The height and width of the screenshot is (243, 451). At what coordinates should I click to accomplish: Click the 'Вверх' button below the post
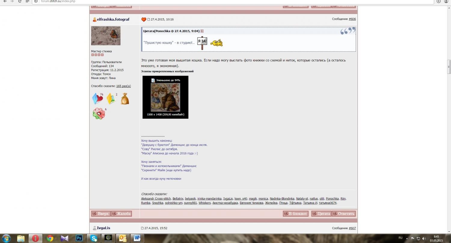click(101, 214)
